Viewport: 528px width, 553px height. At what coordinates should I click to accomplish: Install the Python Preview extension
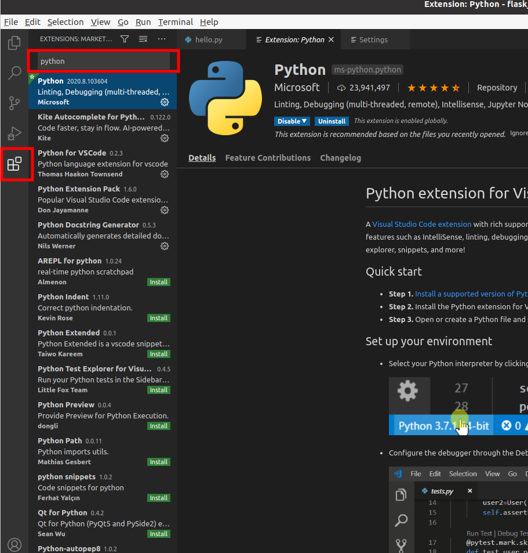click(158, 426)
